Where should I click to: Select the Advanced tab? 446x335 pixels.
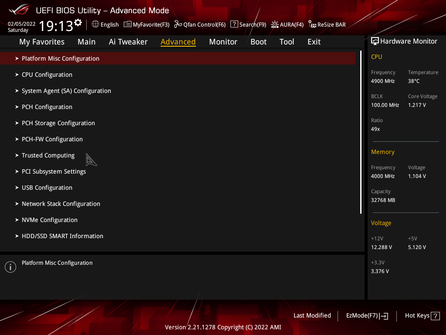(x=178, y=42)
